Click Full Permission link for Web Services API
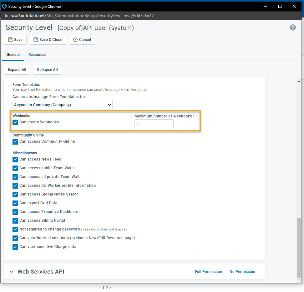 [208, 272]
